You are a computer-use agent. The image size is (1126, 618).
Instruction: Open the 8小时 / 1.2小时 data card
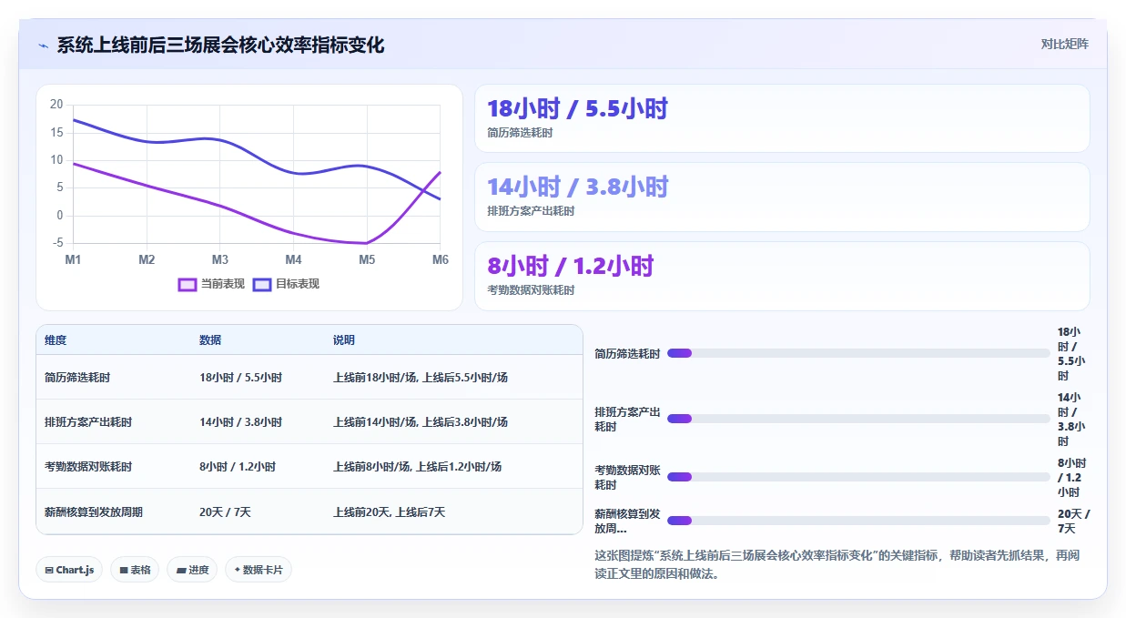[x=782, y=276]
